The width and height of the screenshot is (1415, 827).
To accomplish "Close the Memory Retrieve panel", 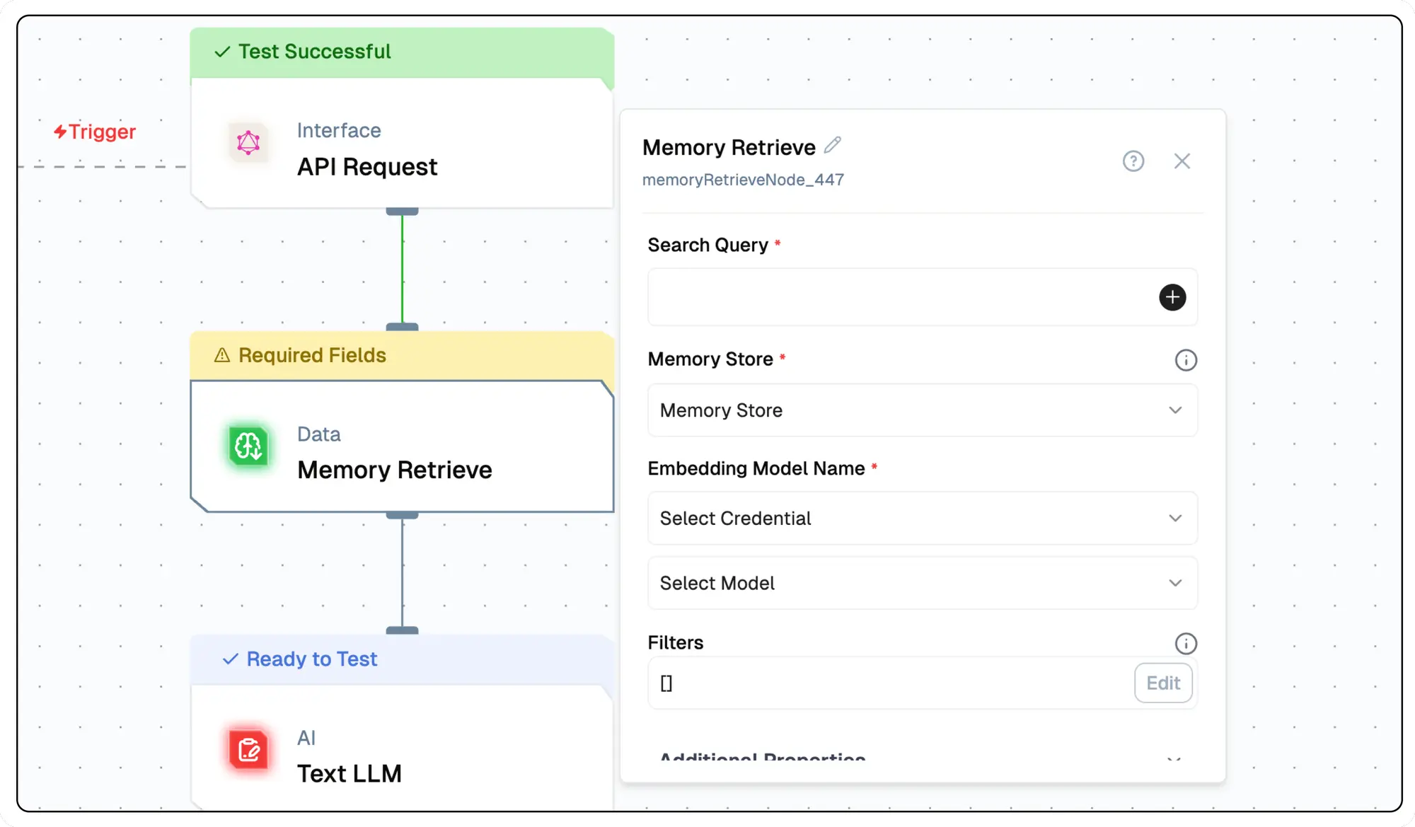I will pyautogui.click(x=1182, y=161).
